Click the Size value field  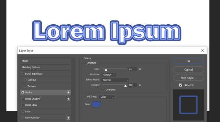133,69
